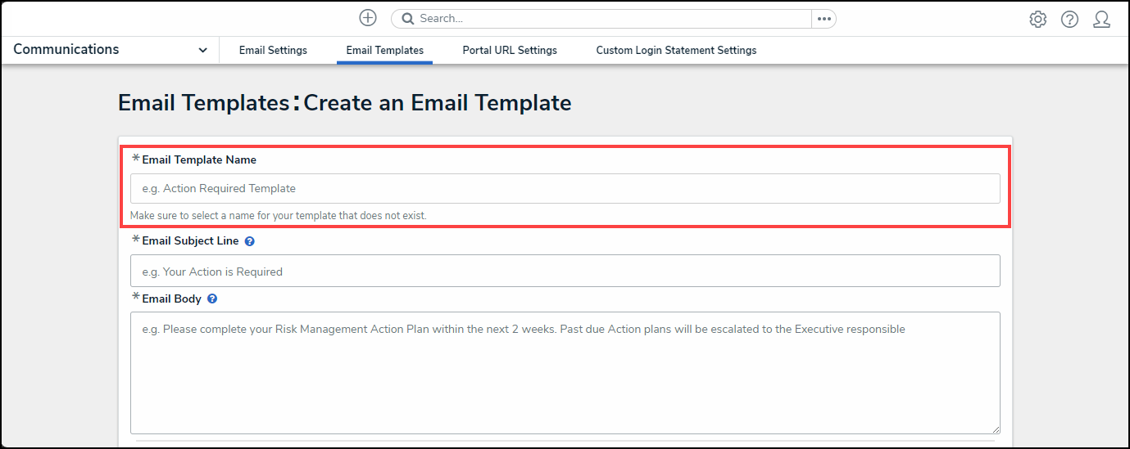The height and width of the screenshot is (449, 1130).
Task: Click the help icon beside Email Body
Action: pyautogui.click(x=212, y=299)
